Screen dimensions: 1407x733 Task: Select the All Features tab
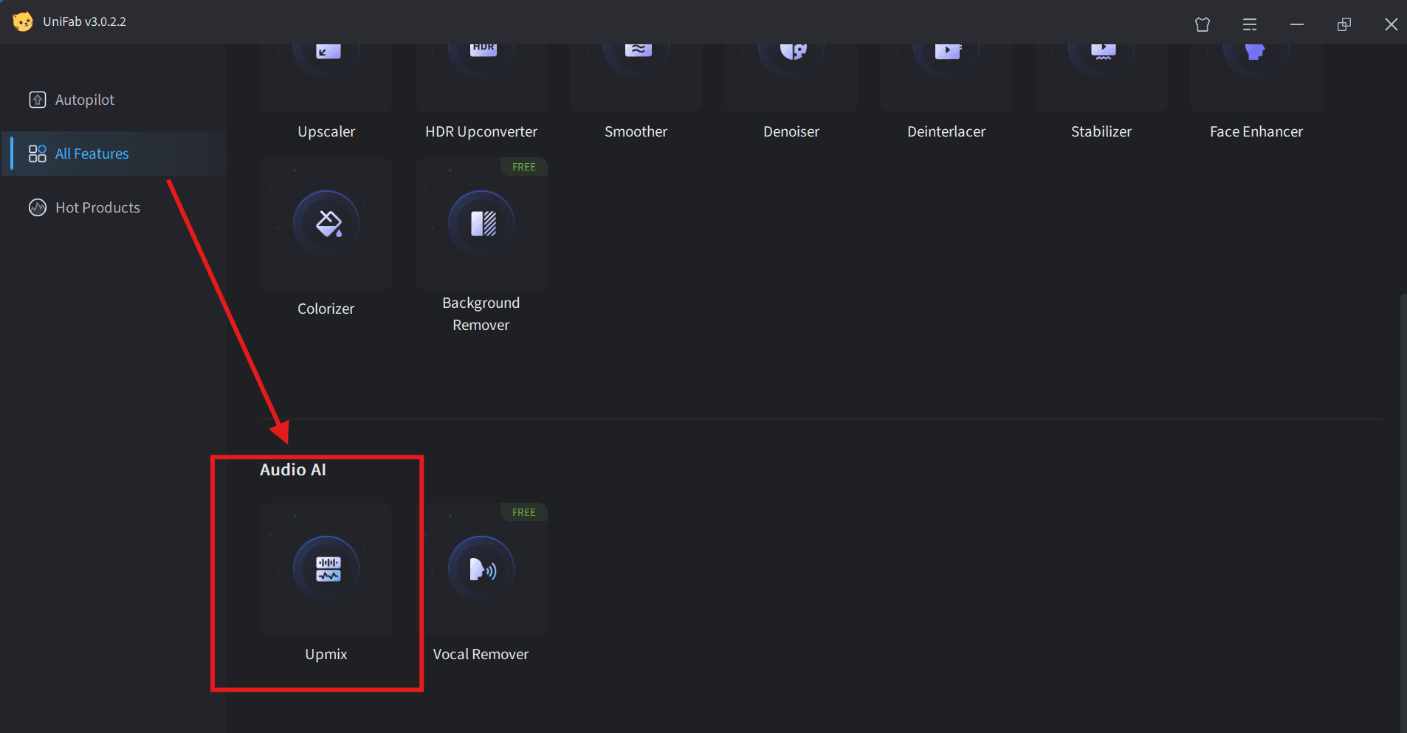coord(114,154)
